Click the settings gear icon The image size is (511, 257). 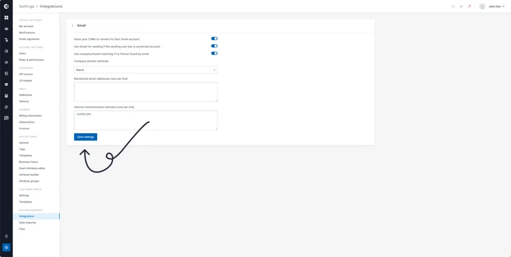6,248
